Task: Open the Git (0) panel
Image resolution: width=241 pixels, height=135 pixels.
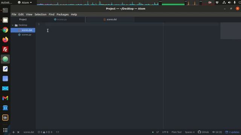Action: 217,132
